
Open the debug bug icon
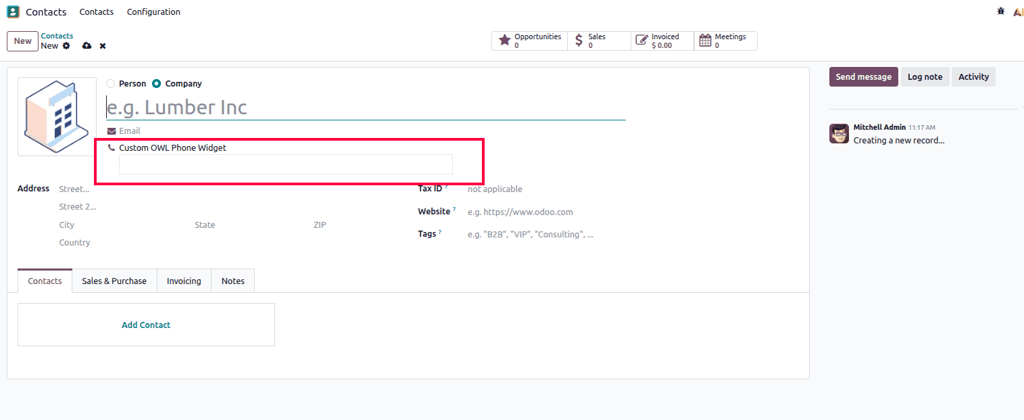click(x=1001, y=11)
